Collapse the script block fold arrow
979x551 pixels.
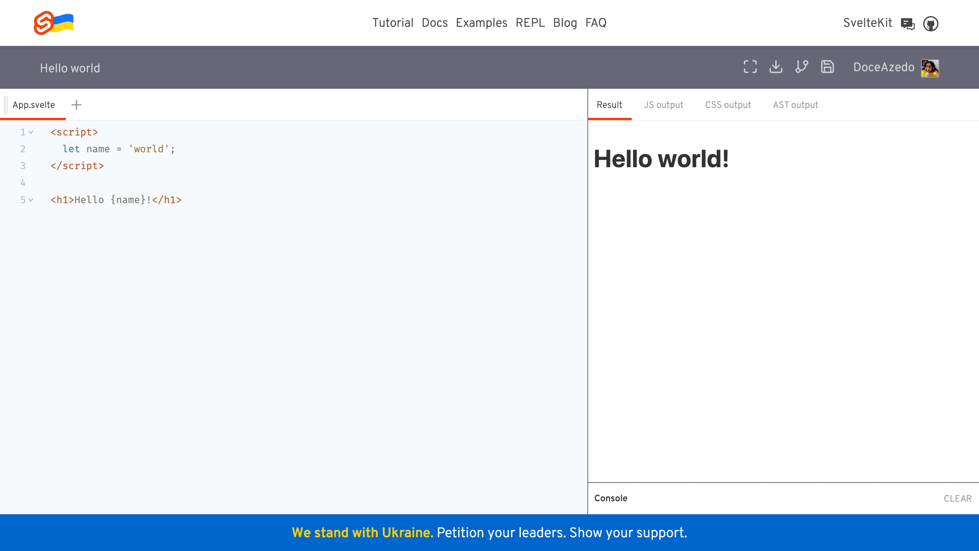(31, 132)
